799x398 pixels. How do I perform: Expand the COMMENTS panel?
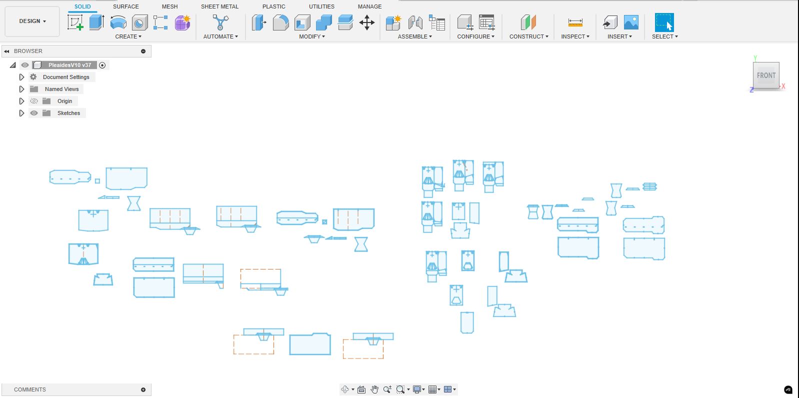coord(143,389)
